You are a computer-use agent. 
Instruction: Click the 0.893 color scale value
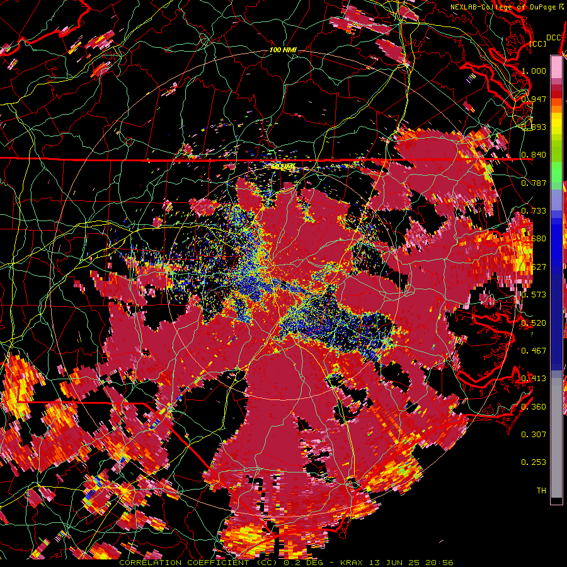coord(534,127)
